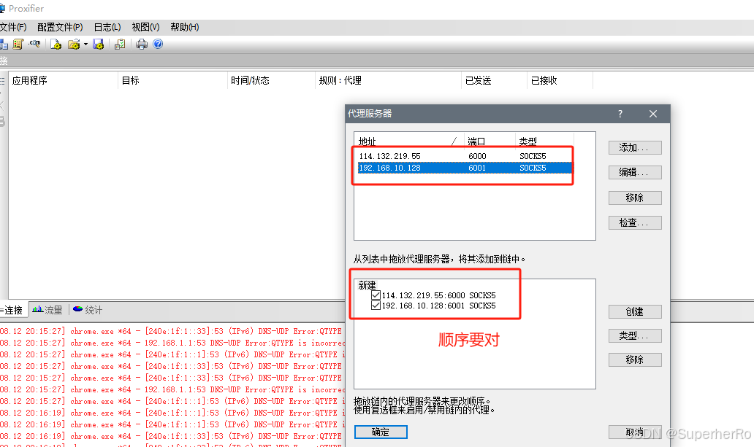Sort server list by 类型 header
Image resolution: width=754 pixels, height=447 pixels.
point(544,141)
